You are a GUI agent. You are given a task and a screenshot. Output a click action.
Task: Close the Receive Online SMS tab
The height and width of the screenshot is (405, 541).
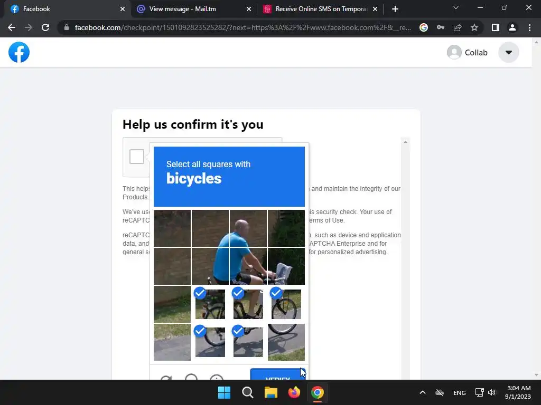[x=375, y=9]
